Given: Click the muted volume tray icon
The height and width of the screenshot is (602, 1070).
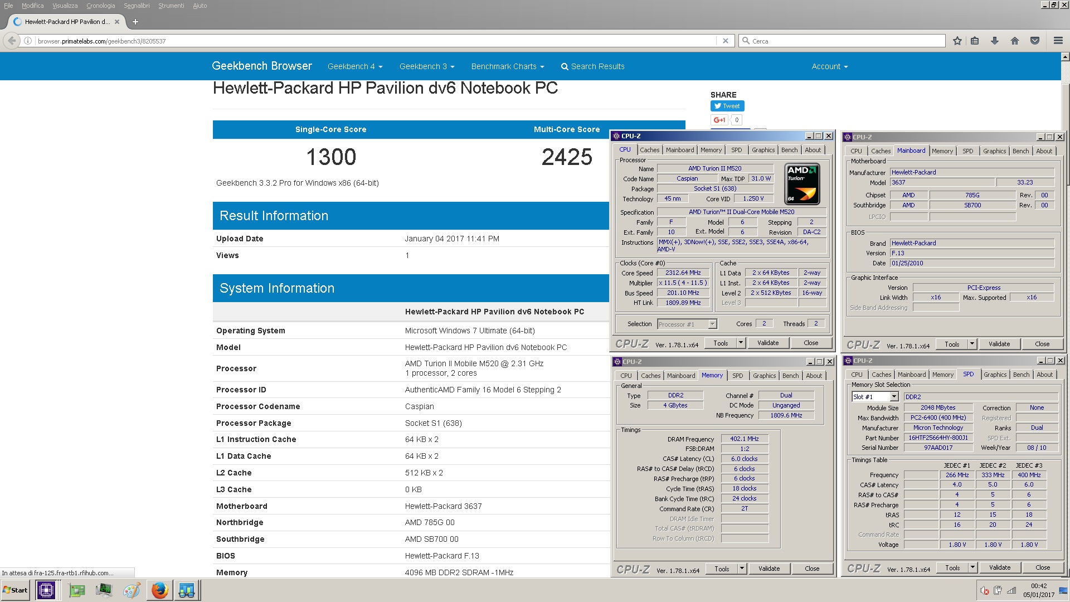Looking at the screenshot, I should (x=985, y=591).
